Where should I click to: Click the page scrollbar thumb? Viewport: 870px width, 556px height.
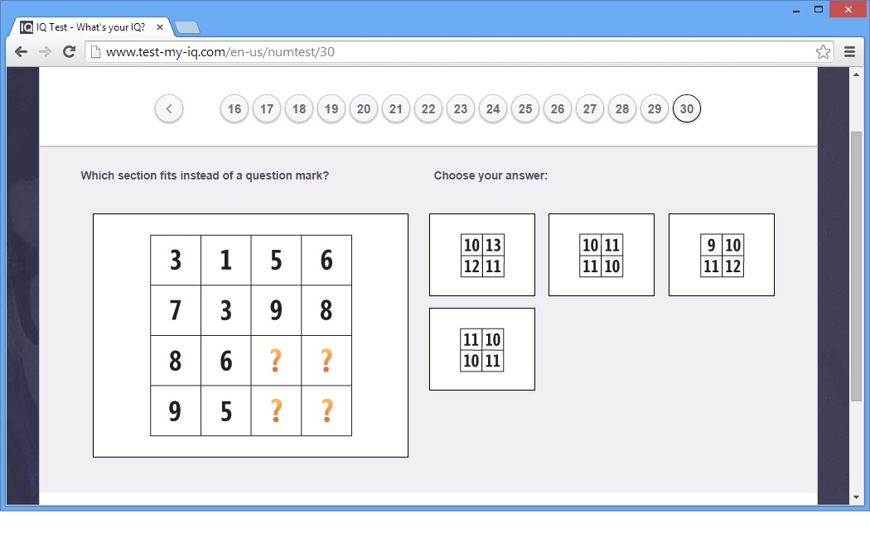click(x=856, y=266)
